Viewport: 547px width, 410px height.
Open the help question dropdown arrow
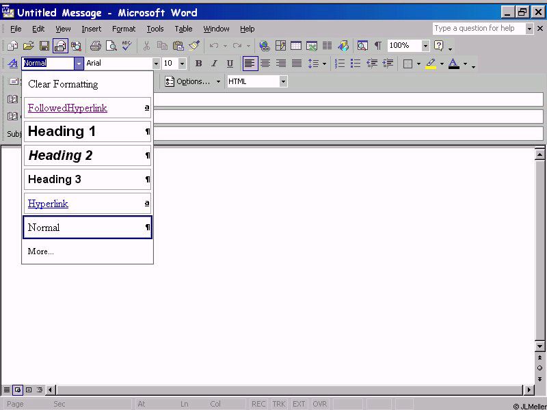click(x=450, y=48)
